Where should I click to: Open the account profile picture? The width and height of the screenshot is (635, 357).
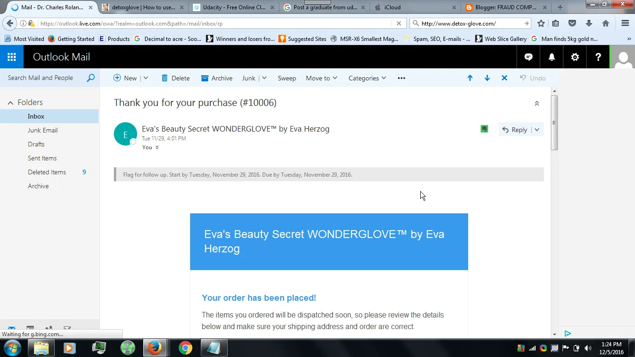tap(622, 57)
